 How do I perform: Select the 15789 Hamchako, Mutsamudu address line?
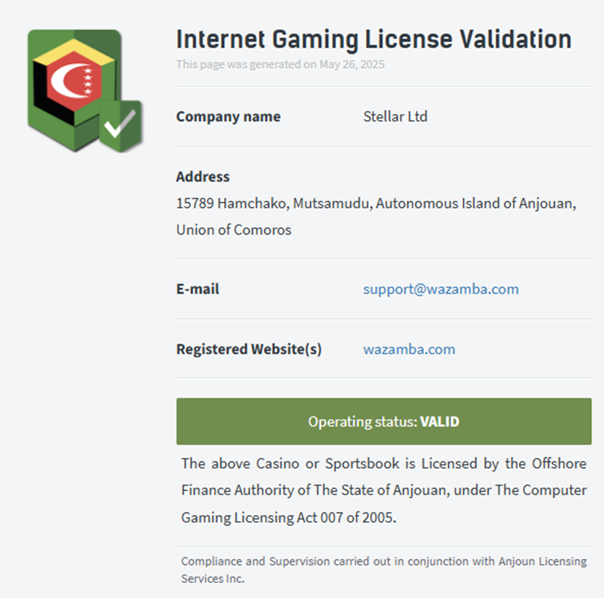(376, 203)
